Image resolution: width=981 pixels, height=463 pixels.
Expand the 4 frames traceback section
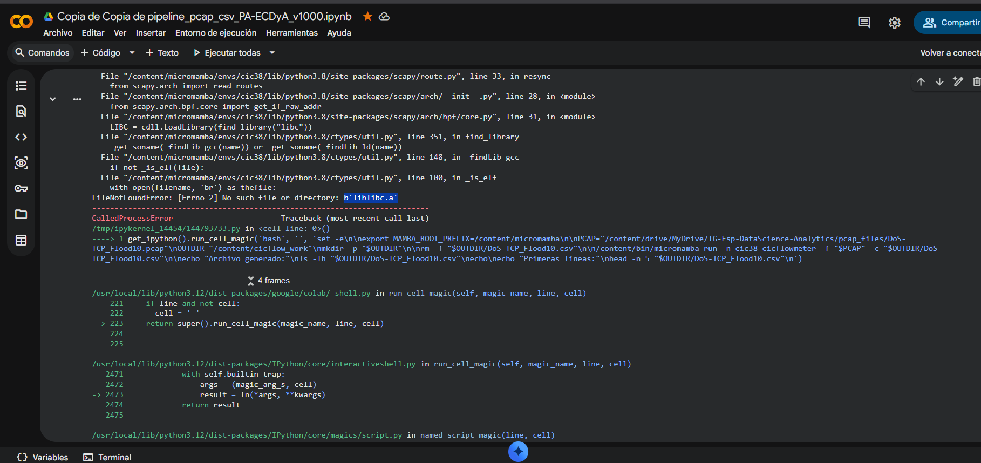pos(269,281)
